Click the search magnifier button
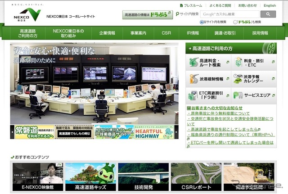Viewport: 288px width, 194px height. pos(268,14)
